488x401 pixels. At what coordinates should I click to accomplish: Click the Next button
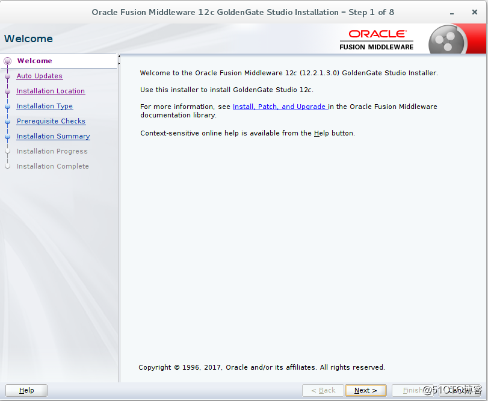coord(366,390)
